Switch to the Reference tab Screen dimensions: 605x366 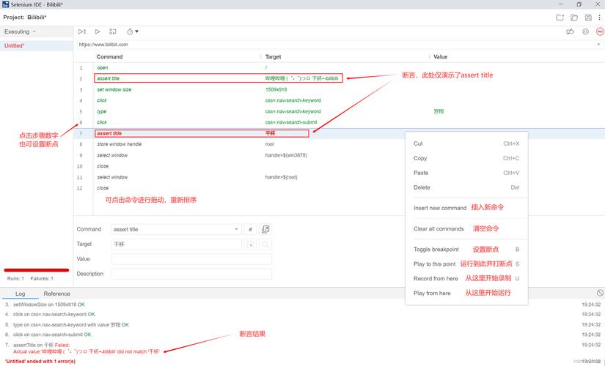(x=56, y=294)
